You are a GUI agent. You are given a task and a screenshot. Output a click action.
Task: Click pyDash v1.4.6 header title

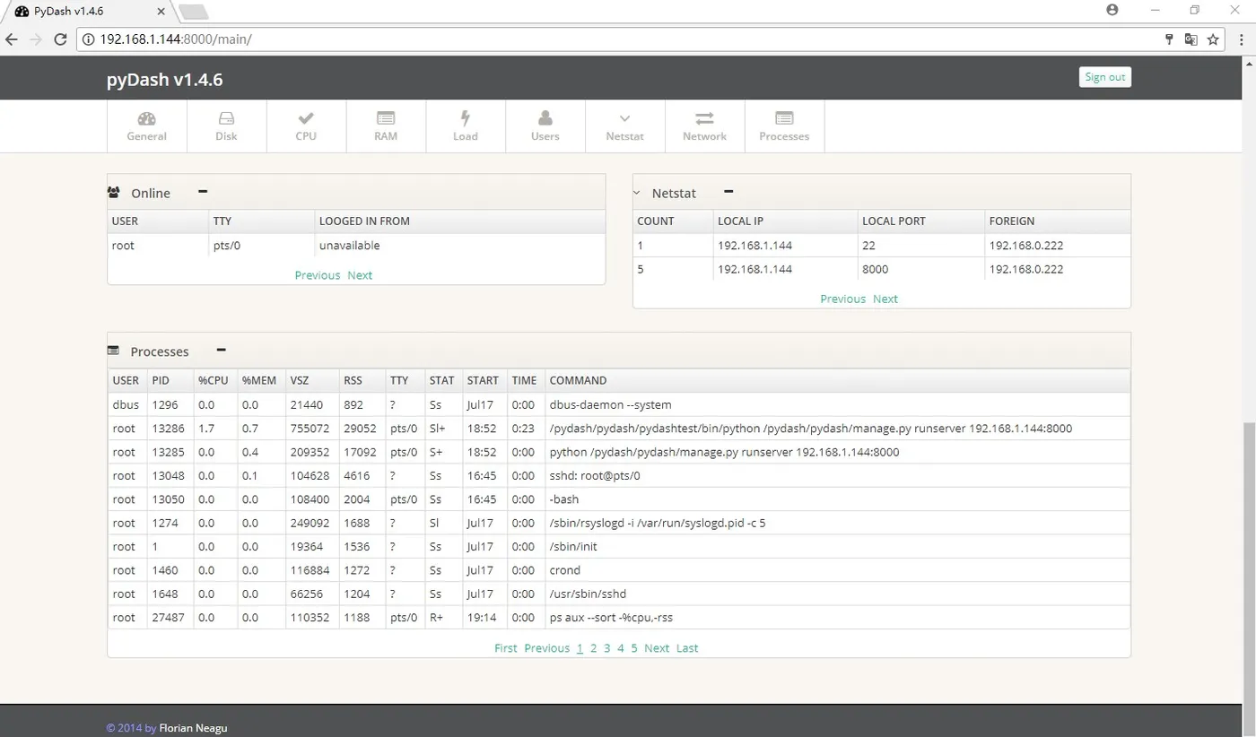(165, 80)
